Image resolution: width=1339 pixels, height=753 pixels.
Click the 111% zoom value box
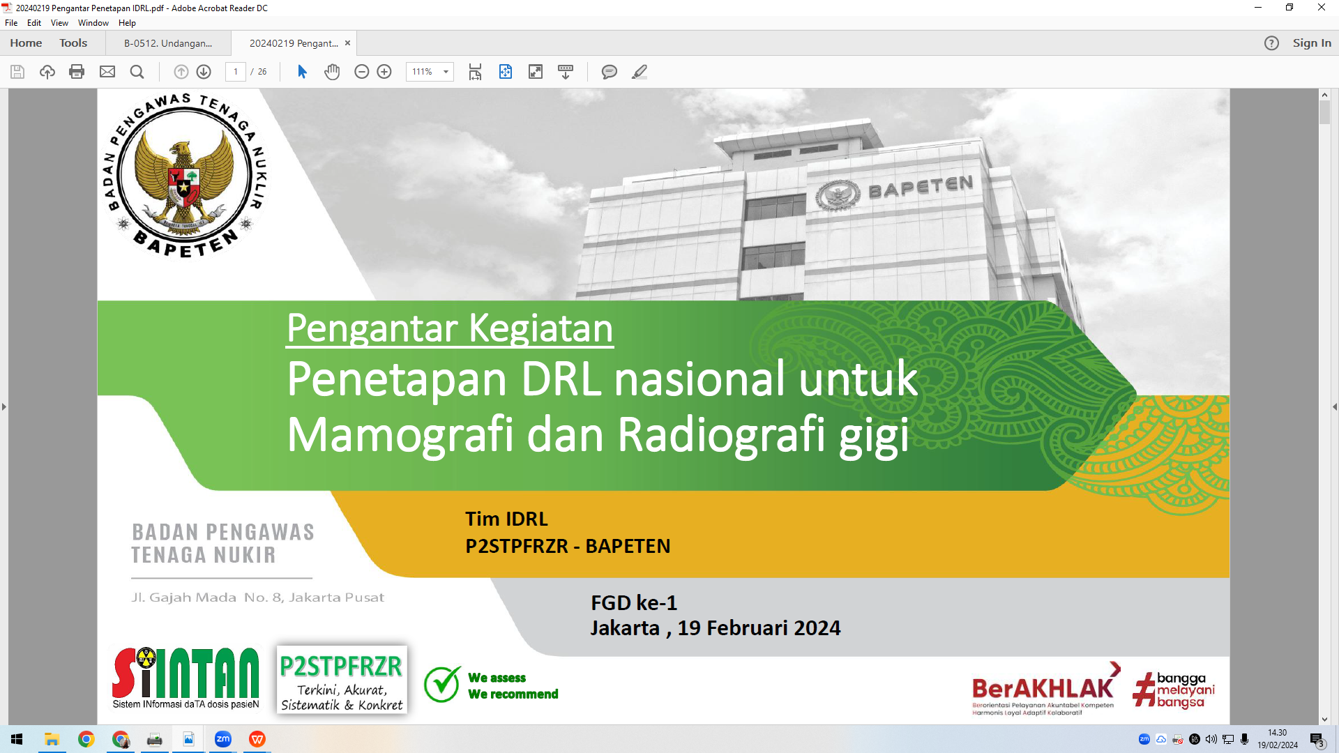(x=423, y=72)
